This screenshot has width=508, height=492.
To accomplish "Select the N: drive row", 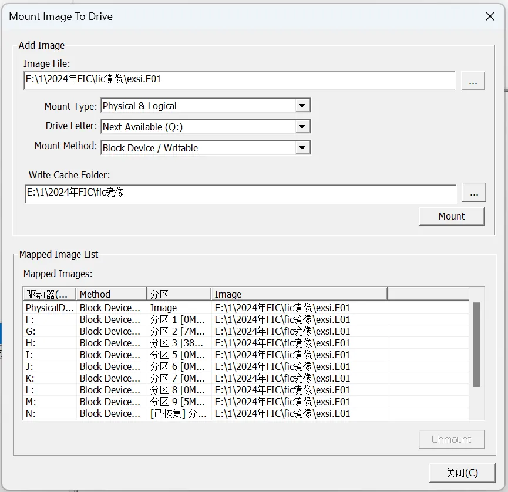I will (x=246, y=413).
